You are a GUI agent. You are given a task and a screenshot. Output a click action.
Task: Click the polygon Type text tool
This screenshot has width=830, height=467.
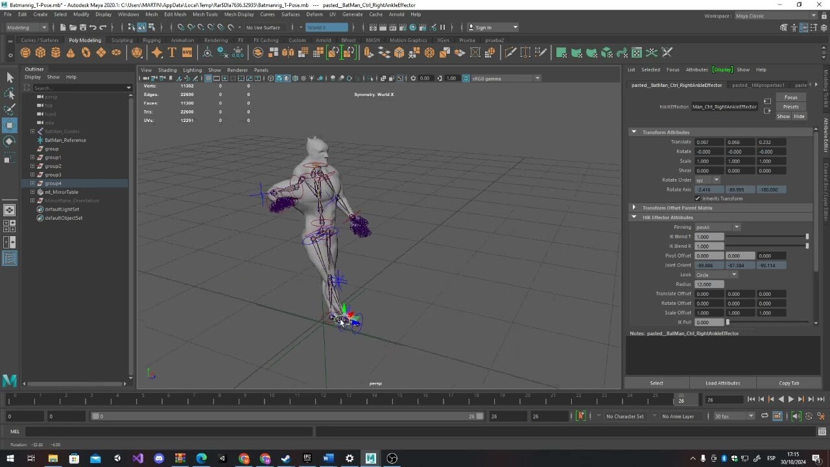pos(172,53)
